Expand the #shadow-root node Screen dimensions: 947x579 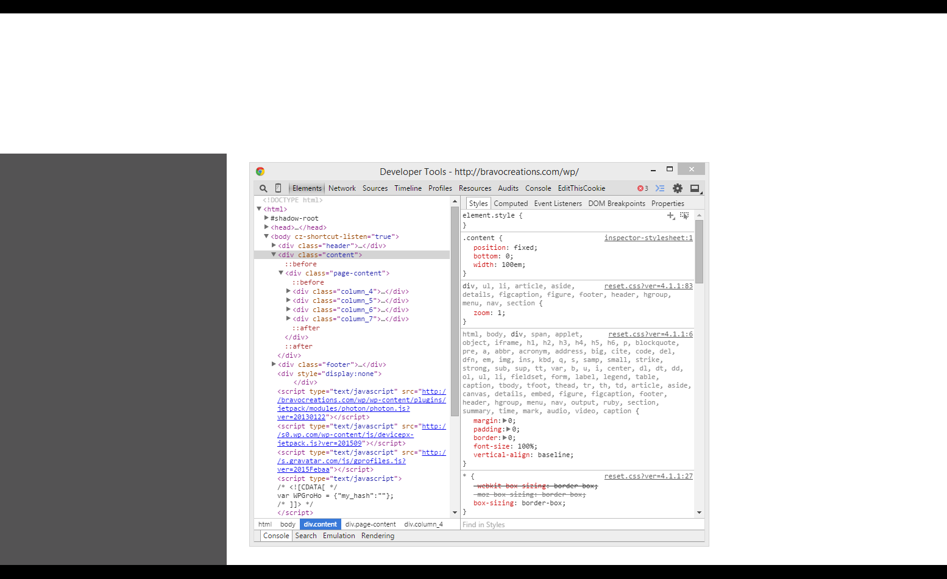(266, 218)
